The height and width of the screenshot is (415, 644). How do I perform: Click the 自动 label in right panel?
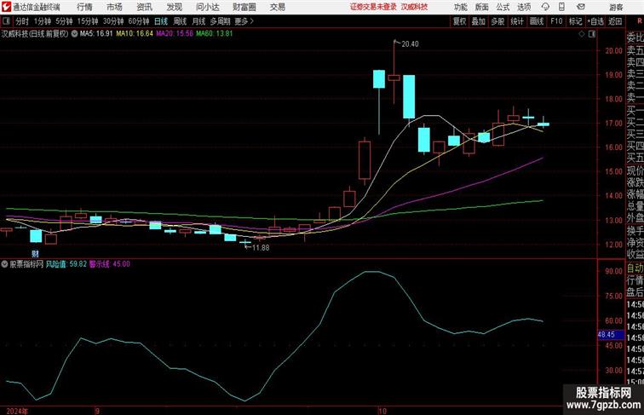coord(635,268)
